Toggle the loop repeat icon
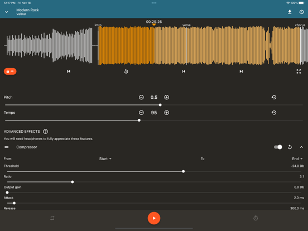 52,218
